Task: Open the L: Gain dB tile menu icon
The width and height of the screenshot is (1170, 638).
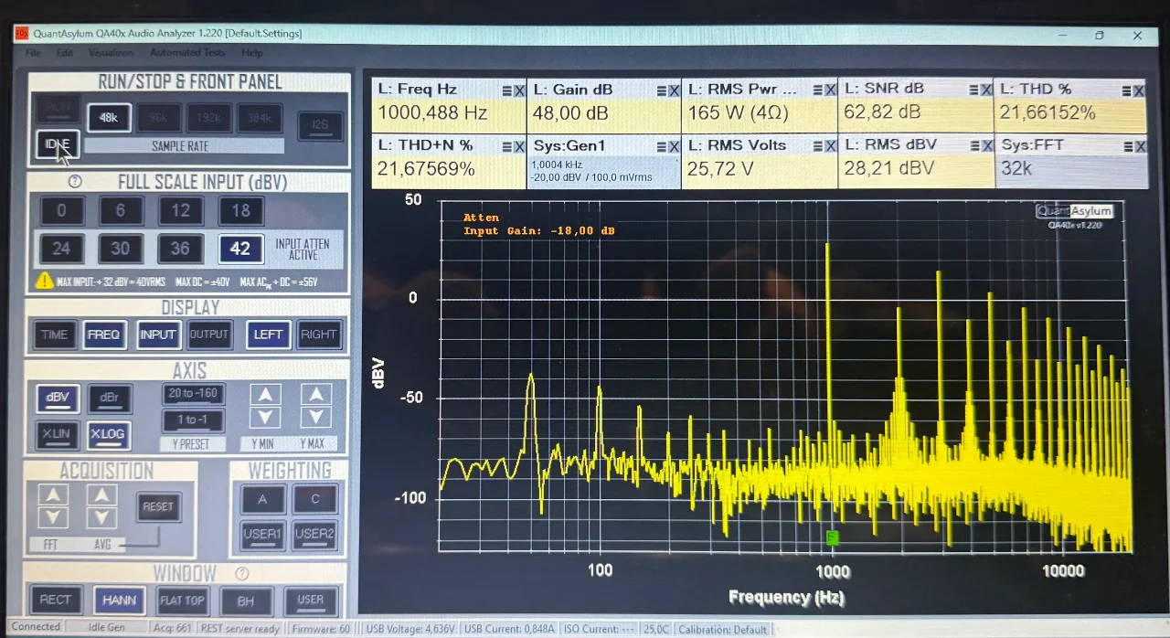Action: pyautogui.click(x=661, y=90)
